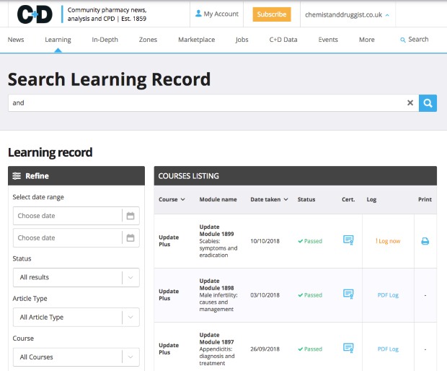Click the My Account link
The image size is (447, 371).
pyautogui.click(x=217, y=14)
